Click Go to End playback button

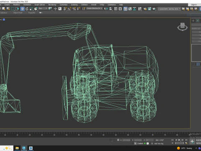[186, 140]
